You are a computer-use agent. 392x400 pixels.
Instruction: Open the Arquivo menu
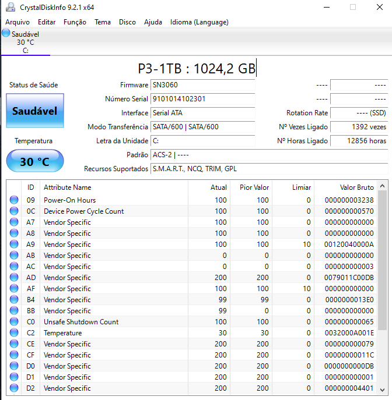coord(17,22)
